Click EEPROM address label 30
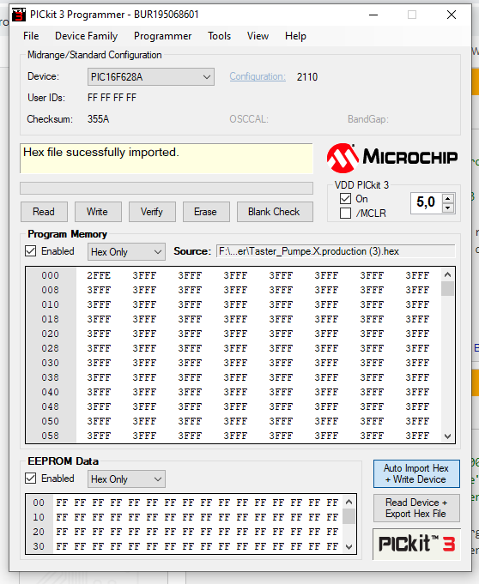 pyautogui.click(x=39, y=546)
